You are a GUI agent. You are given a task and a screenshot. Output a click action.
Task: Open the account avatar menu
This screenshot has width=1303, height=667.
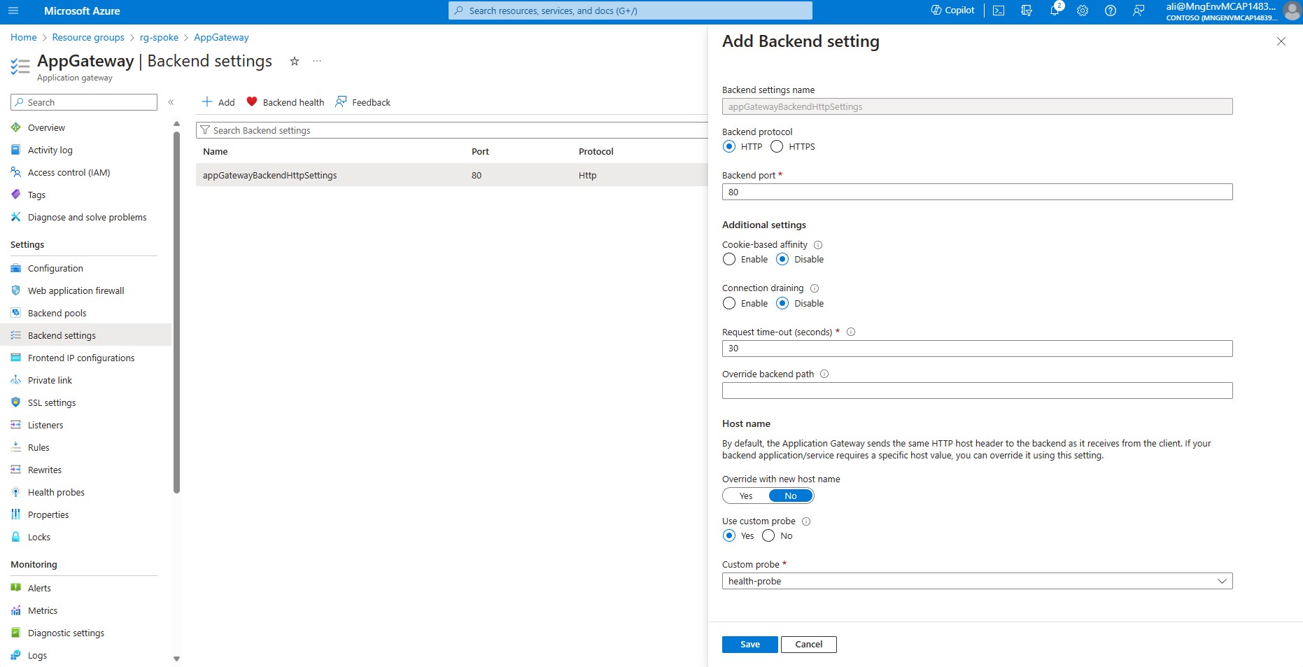(x=1292, y=11)
